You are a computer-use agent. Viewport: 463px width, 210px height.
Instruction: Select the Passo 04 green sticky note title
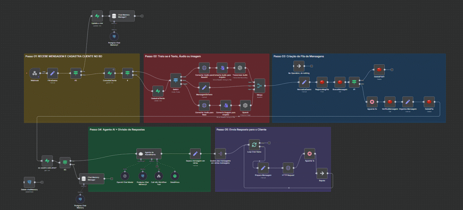click(116, 130)
